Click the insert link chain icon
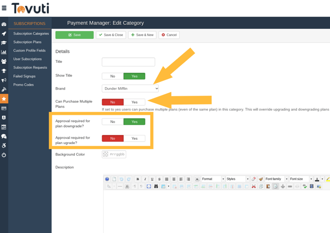This screenshot has height=233, width=330. [290, 186]
